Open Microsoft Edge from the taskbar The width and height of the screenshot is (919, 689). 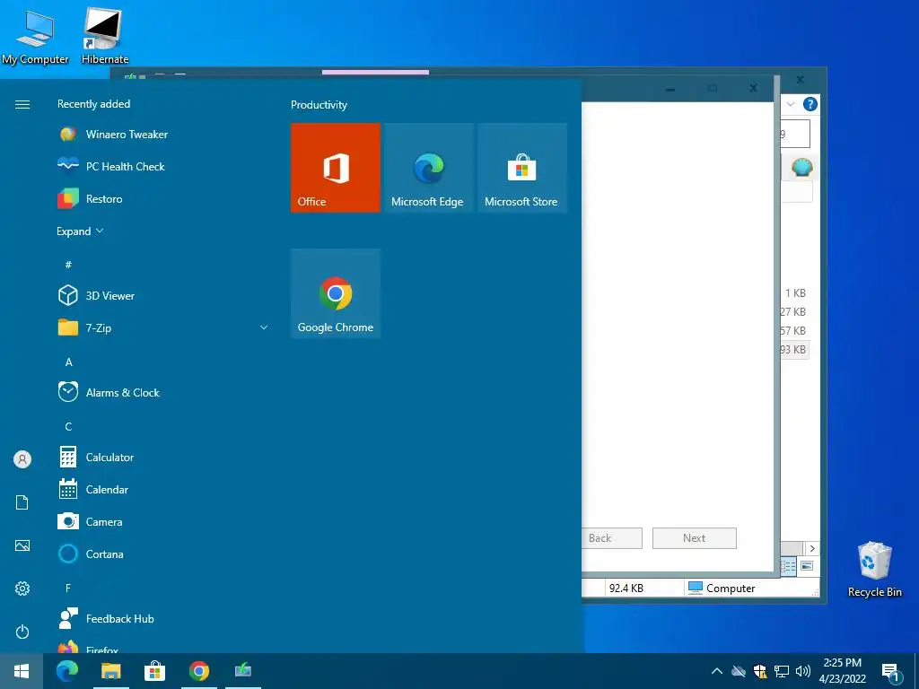(66, 671)
